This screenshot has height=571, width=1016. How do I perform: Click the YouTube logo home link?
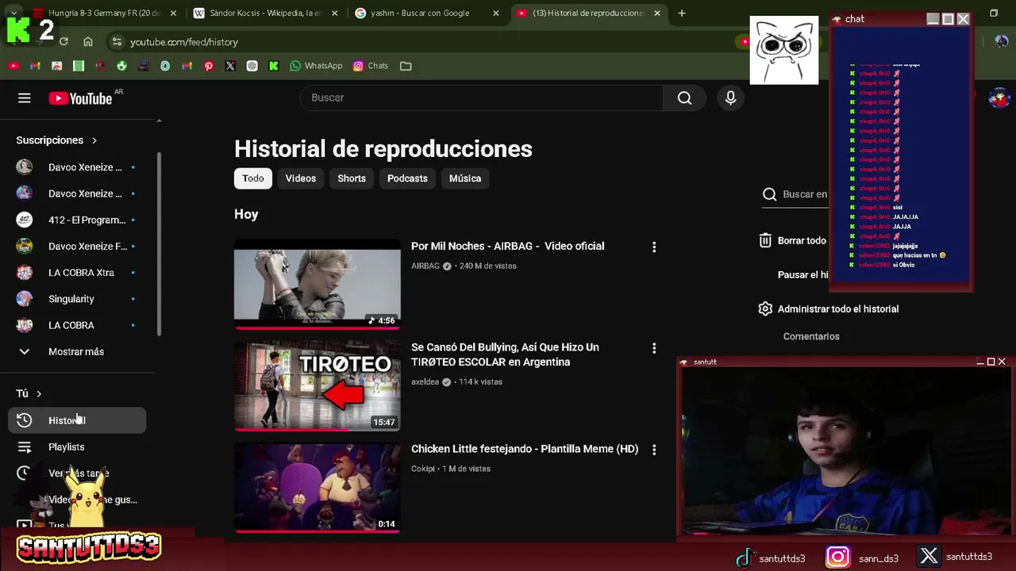pyautogui.click(x=80, y=98)
